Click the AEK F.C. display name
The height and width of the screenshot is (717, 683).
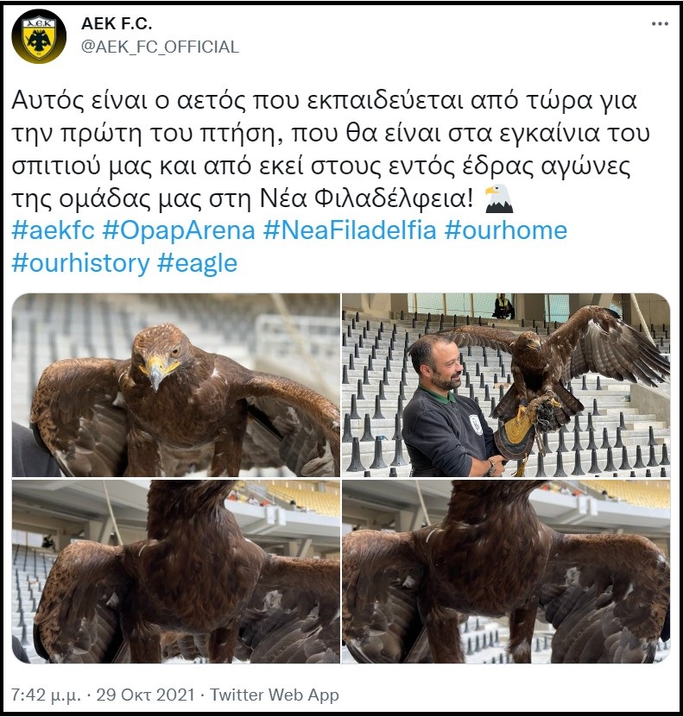(117, 23)
